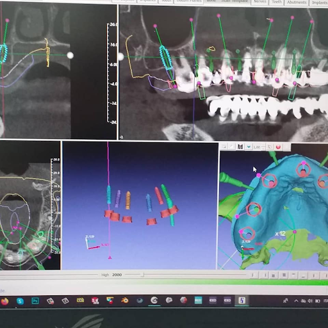
Task: Click the red sleeve below the orange implant
Action: pyautogui.click(x=127, y=219)
